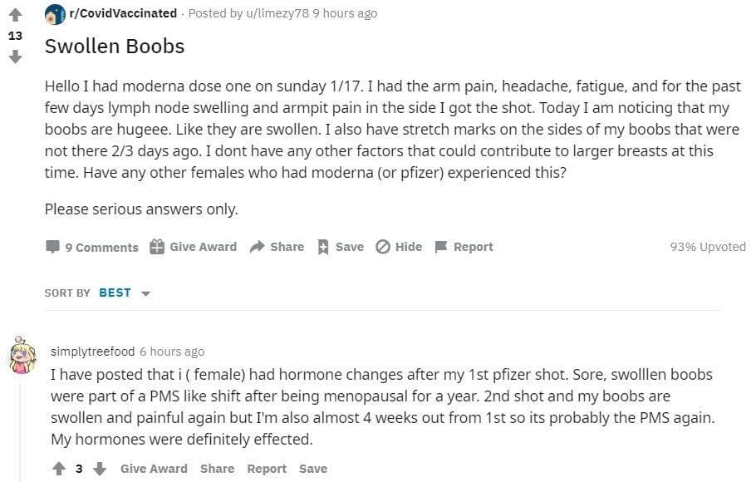Click simplytreefood's avatar image
This screenshot has height=482, width=756.
pos(23,356)
